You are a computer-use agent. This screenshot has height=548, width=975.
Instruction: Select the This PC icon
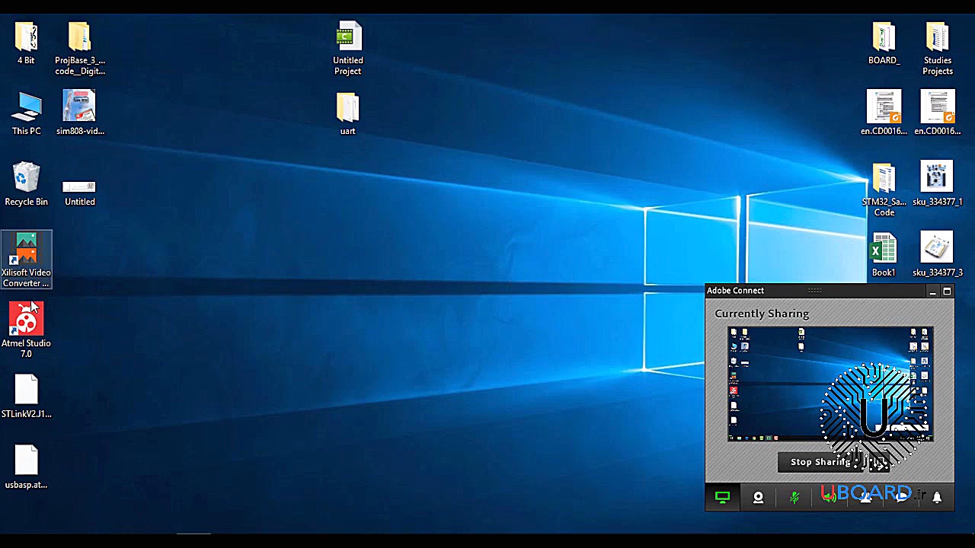(26, 114)
